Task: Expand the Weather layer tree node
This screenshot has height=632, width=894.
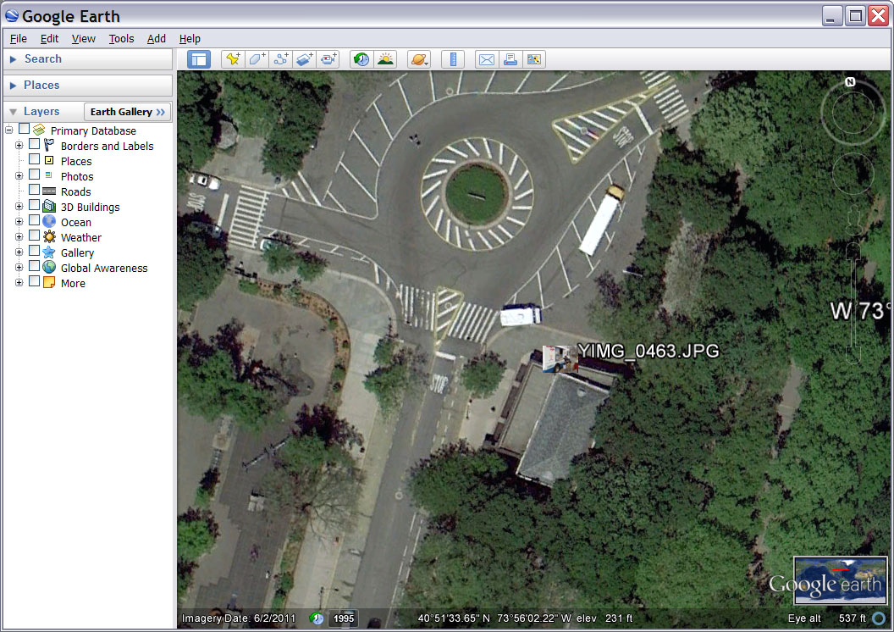Action: (19, 237)
